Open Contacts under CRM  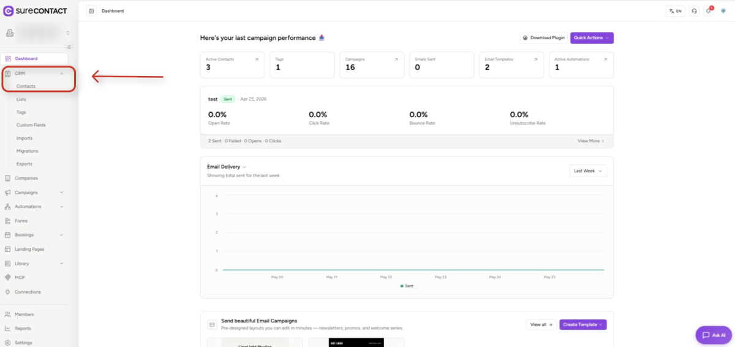26,86
